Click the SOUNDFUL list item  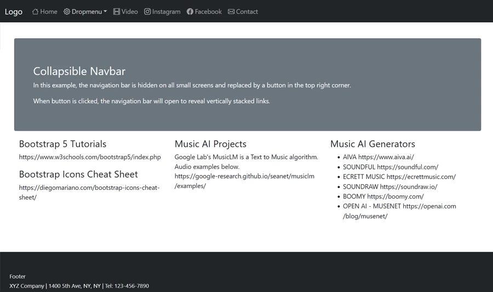point(391,167)
